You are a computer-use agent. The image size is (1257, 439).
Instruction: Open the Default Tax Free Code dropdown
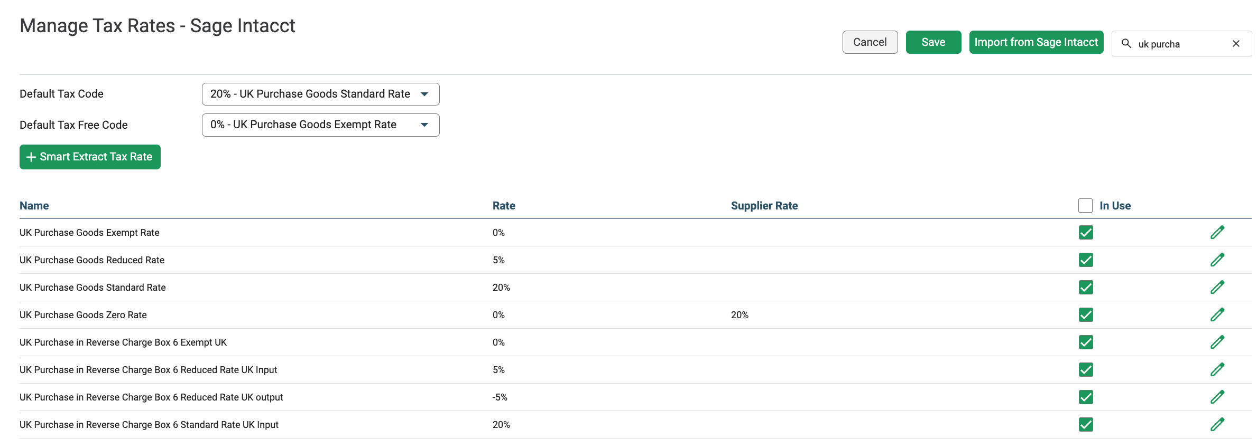coord(320,125)
